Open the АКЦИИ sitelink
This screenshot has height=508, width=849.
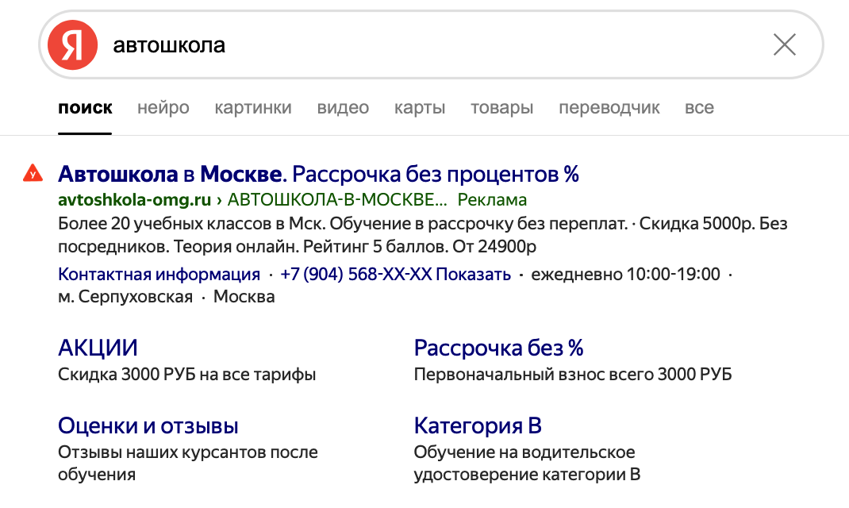98,348
